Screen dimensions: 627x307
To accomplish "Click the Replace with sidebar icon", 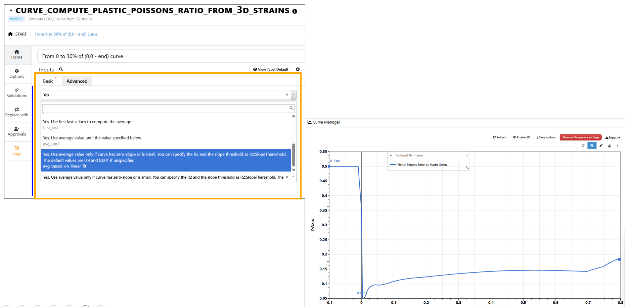I will [x=17, y=112].
